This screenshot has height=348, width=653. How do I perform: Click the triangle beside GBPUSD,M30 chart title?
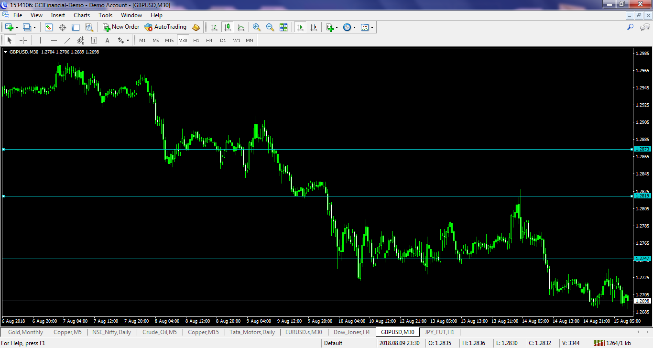(x=5, y=52)
